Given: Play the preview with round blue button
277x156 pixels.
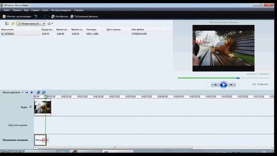Looking at the screenshot, I should pyautogui.click(x=223, y=85).
